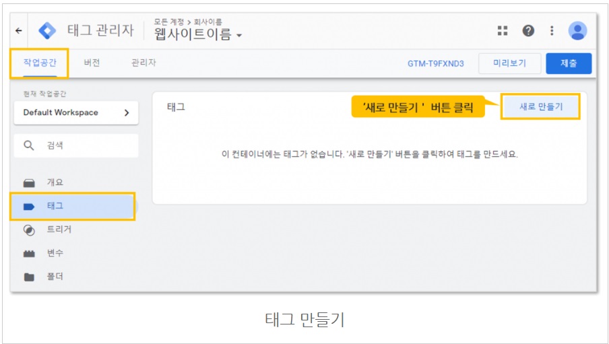Click the 개요 overview icon

coord(29,183)
